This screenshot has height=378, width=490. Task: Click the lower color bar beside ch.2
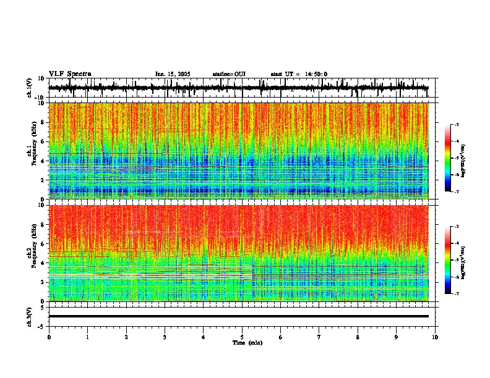(448, 260)
